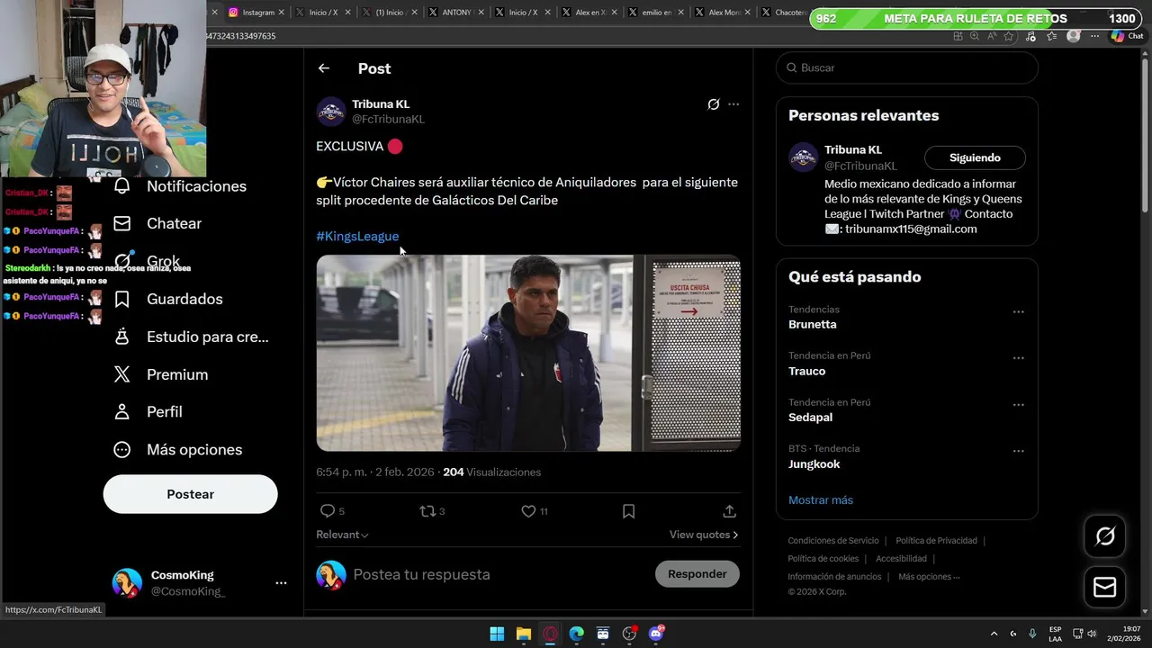The image size is (1152, 648).
Task: Open options for Sedapal trend
Action: [x=1018, y=405]
